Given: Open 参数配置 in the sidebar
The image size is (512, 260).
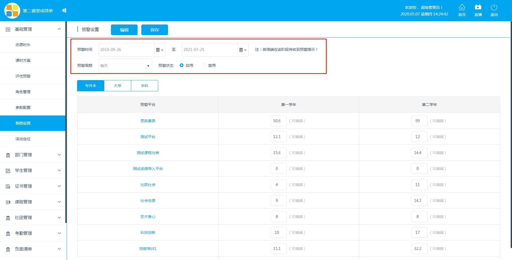Looking at the screenshot, I should [x=33, y=108].
